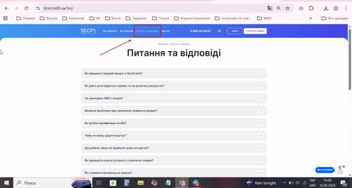Click the 'Увійти' login button
352x188 pixels.
pyautogui.click(x=235, y=31)
